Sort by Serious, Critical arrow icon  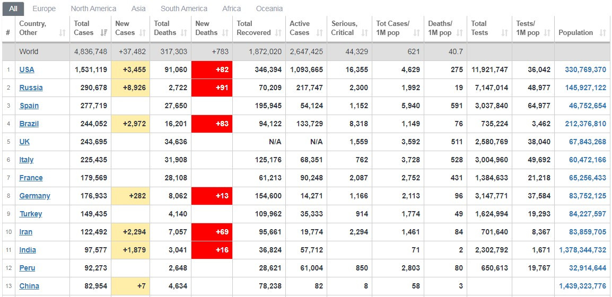point(364,33)
